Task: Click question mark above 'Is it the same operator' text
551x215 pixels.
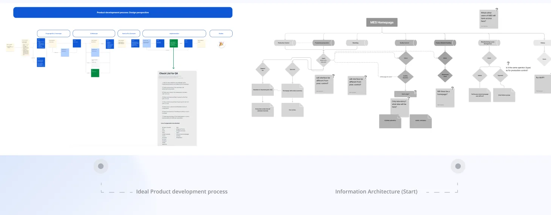Action: point(508,63)
